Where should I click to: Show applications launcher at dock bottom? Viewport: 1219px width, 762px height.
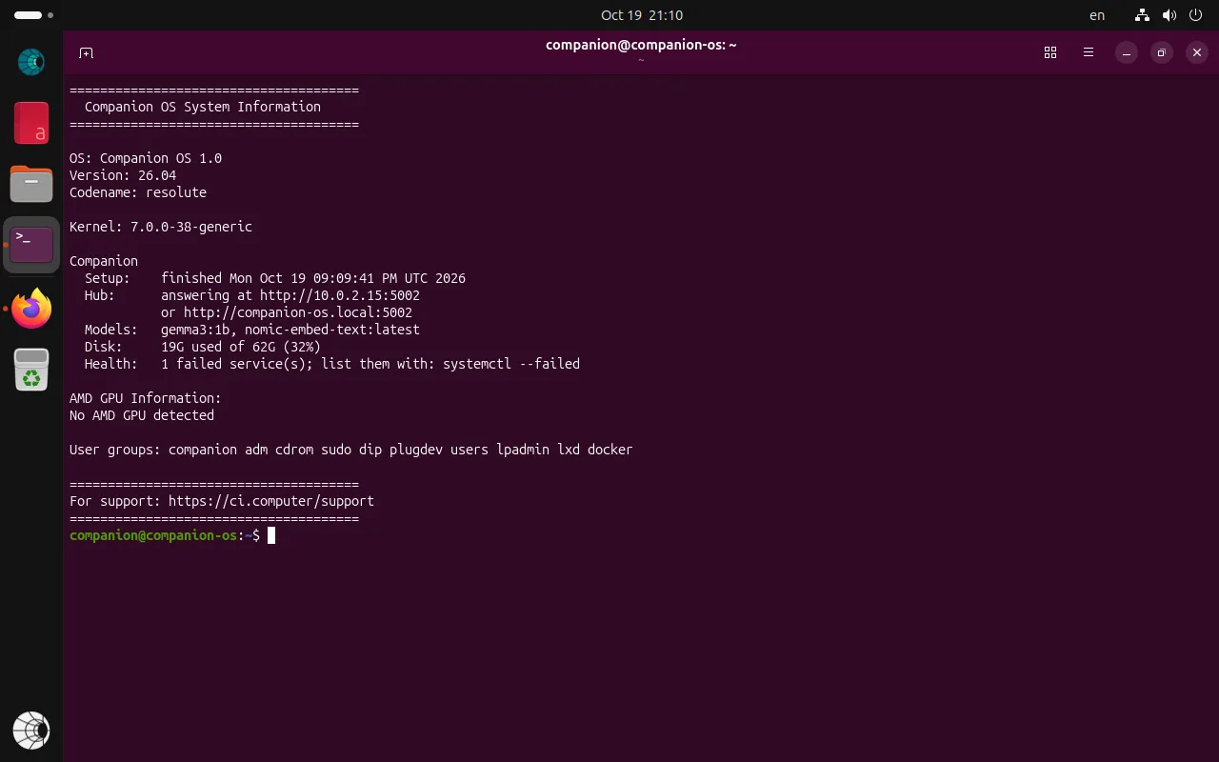click(x=31, y=731)
